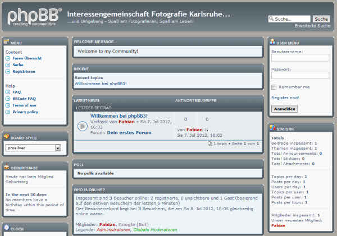Image resolution: width=337 pixels, height=236 pixels.
Task: Click the topic icon left of Willkommen bei phpBB3!
Action: point(82,126)
